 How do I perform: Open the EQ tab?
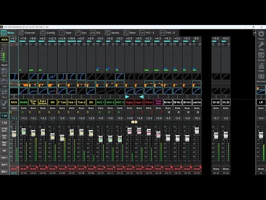95,33
